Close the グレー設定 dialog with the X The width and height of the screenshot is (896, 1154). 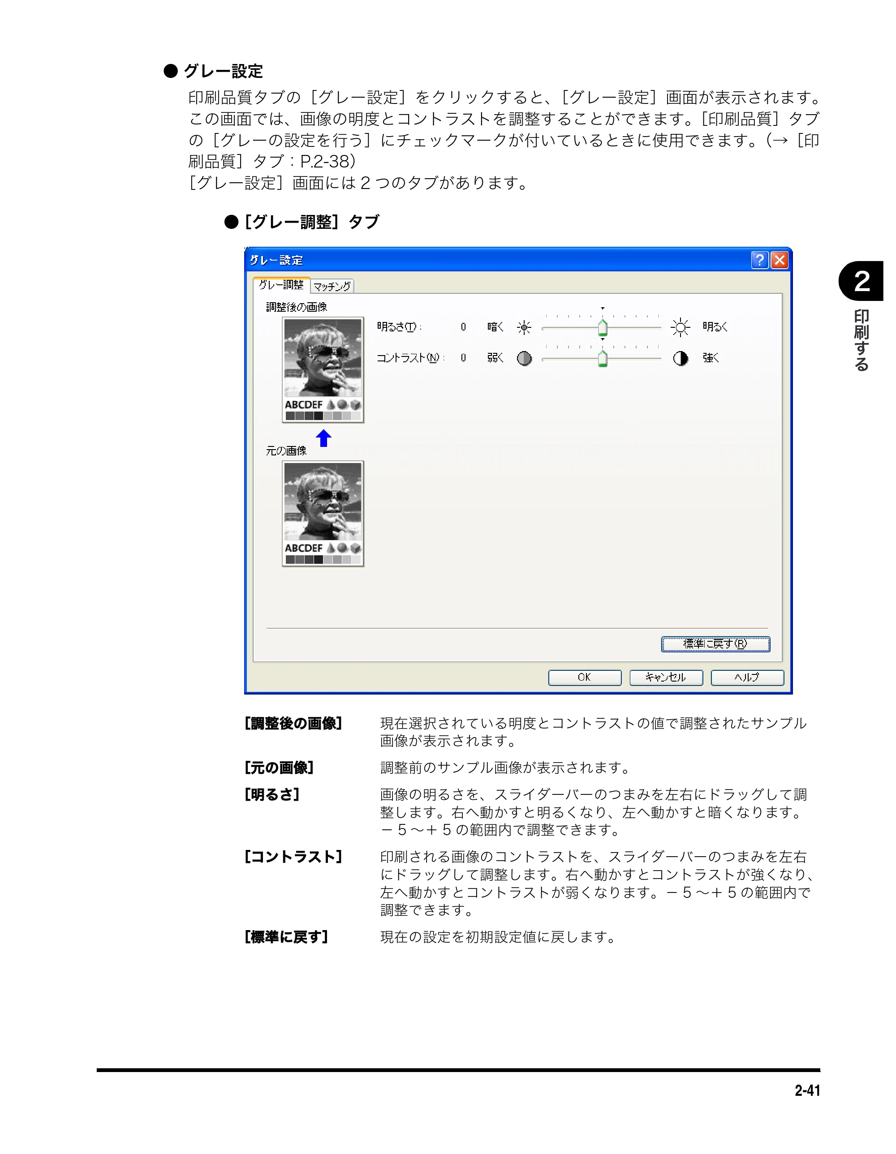[x=780, y=260]
